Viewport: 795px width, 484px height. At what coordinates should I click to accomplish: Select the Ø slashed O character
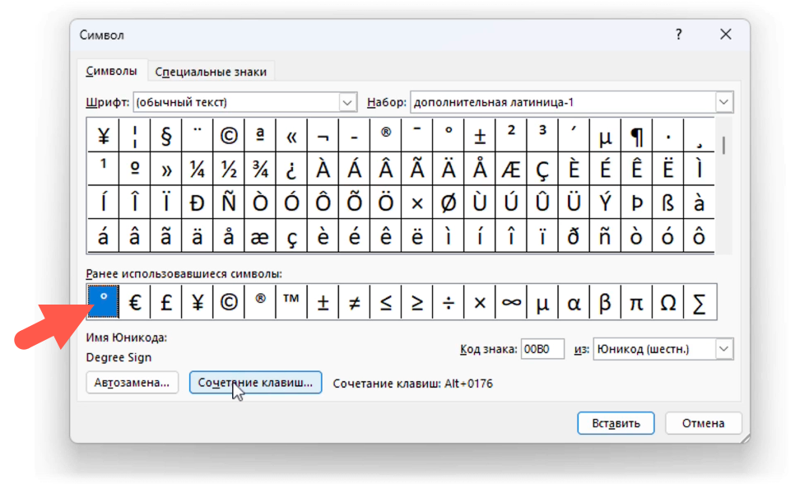pos(449,202)
